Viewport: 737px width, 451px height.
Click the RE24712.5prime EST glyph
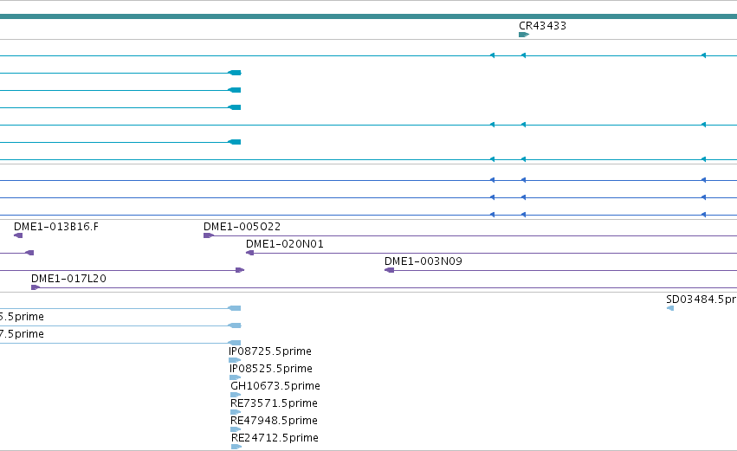(236, 447)
